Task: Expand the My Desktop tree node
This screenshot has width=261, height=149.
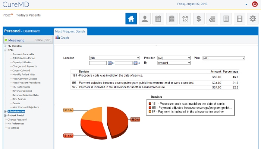Action: click(5, 46)
